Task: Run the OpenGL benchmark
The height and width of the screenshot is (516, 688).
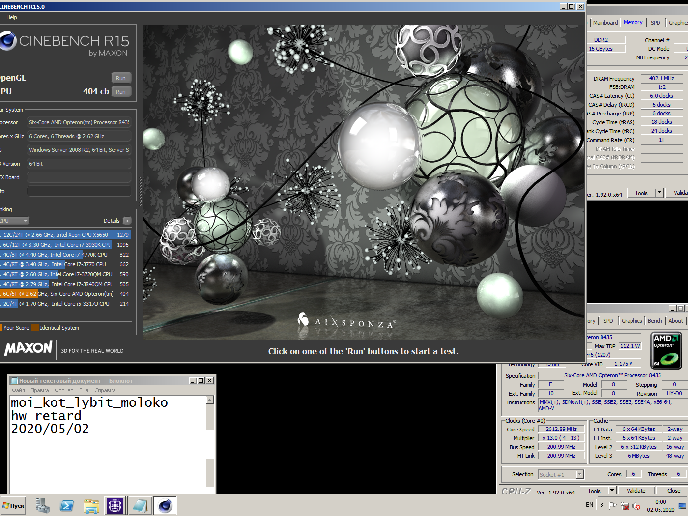Action: coord(121,78)
